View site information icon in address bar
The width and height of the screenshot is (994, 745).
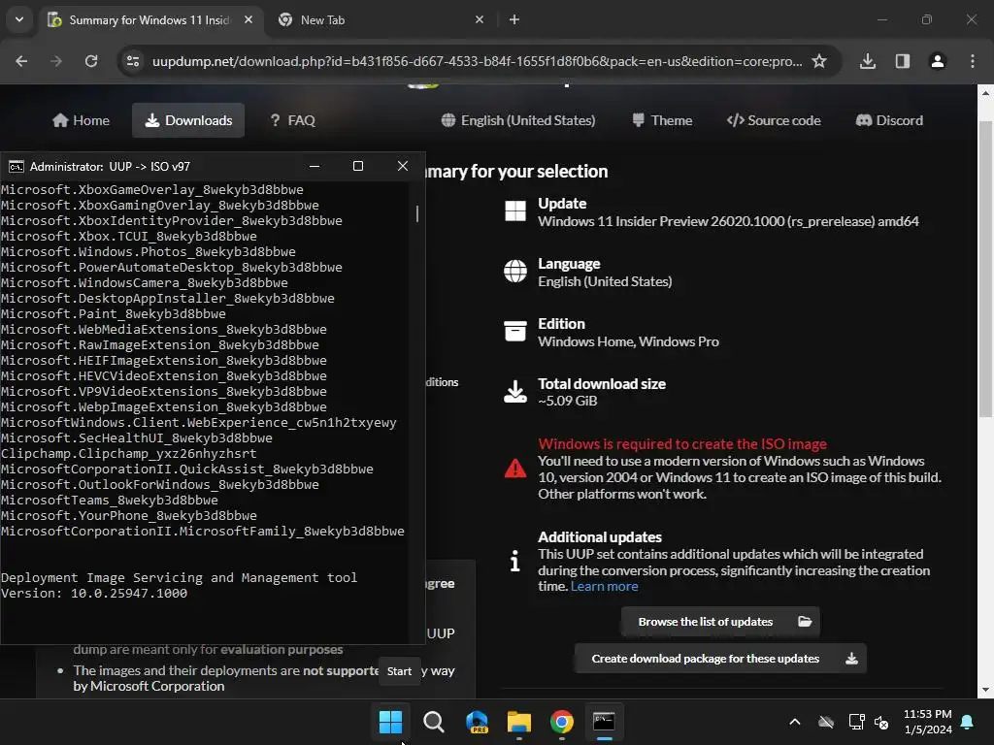click(x=133, y=61)
